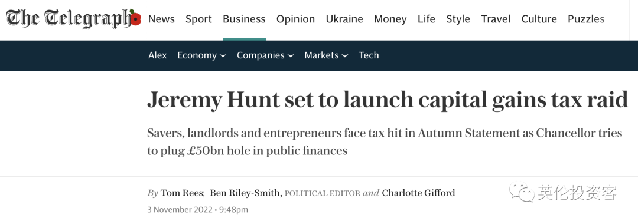View author Tom Rees profile
Viewport: 638px width, 221px height.
pos(182,193)
